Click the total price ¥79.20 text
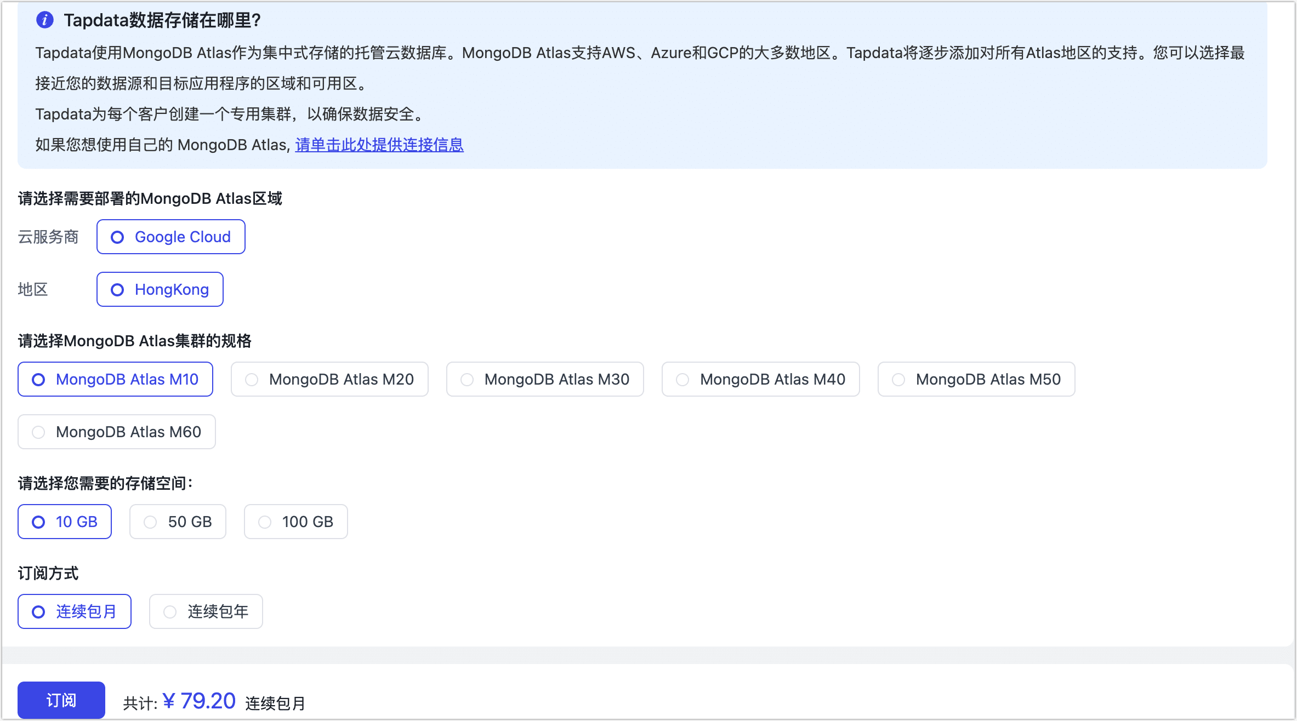 (200, 700)
